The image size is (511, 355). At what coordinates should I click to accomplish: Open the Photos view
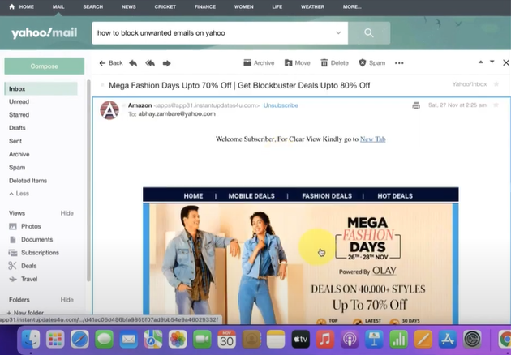tap(25, 226)
